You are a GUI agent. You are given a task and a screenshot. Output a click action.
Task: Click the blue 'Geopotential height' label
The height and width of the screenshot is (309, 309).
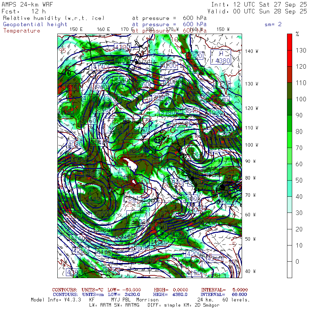pyautogui.click(x=35, y=24)
